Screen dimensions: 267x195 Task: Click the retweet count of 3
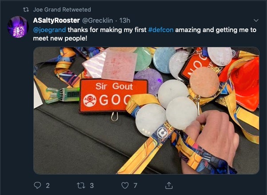click(x=92, y=185)
